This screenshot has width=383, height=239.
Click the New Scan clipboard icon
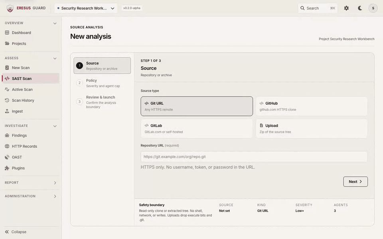(x=7, y=68)
